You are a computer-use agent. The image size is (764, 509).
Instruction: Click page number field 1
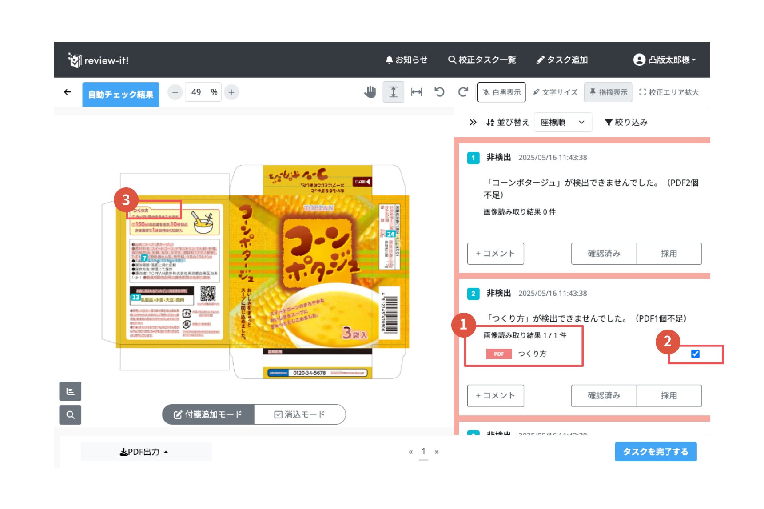point(424,452)
